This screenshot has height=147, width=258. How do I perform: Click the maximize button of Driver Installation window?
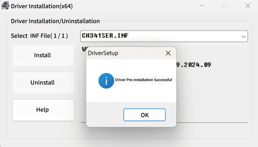pyautogui.click(x=224, y=6)
